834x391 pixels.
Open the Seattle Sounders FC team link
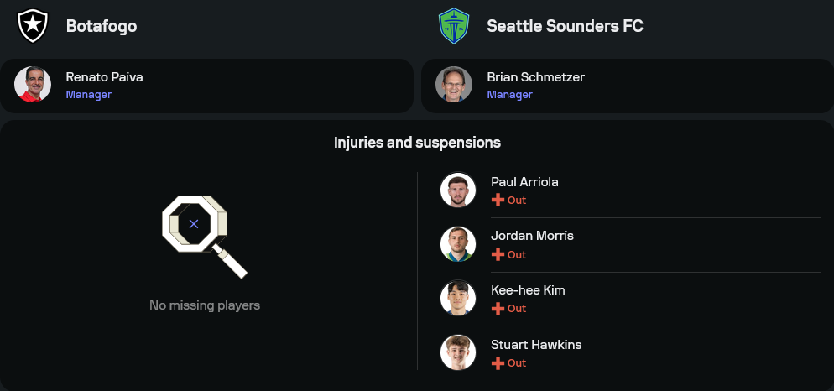pos(565,26)
